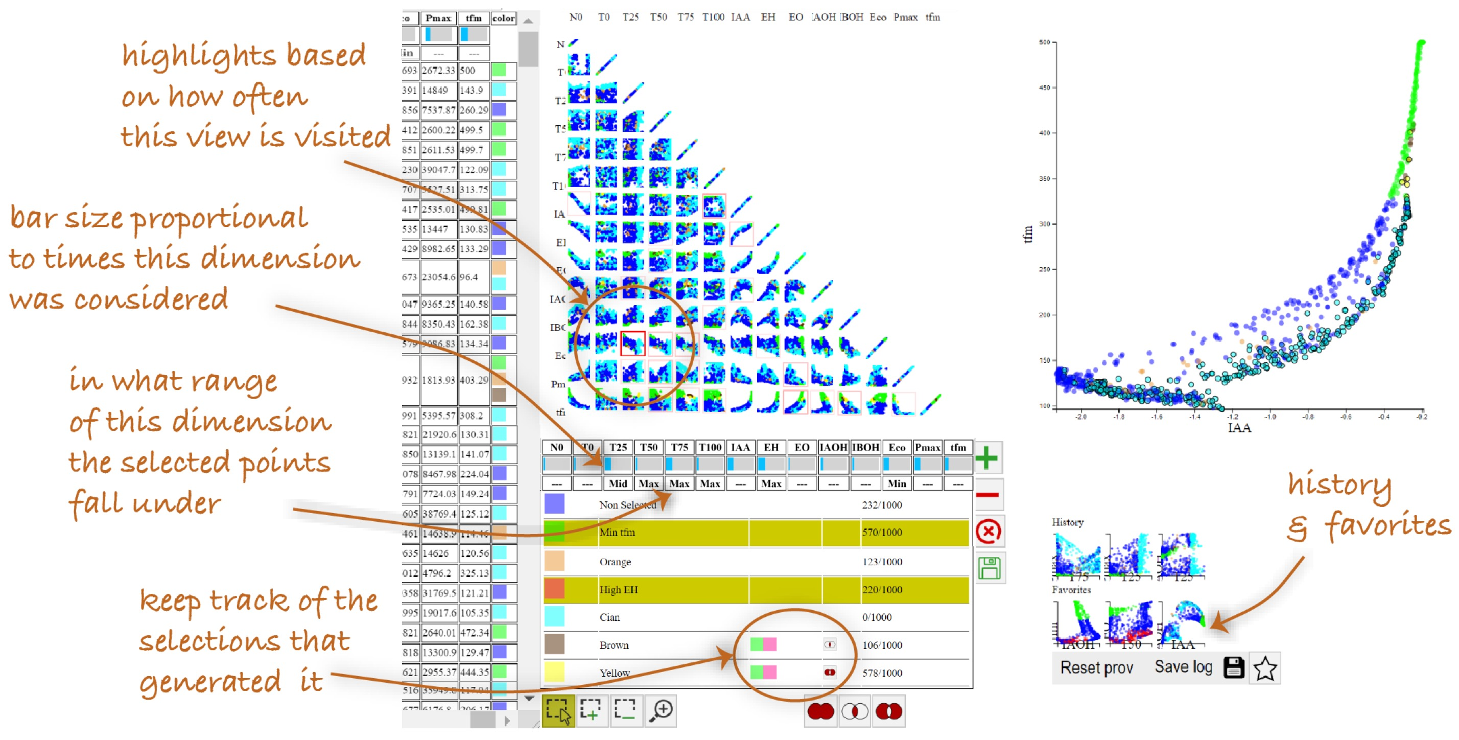Click the Yellow color swatch
Image resolution: width=1459 pixels, height=740 pixels.
pyautogui.click(x=554, y=673)
